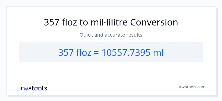Click the word 'Conversion' in heading
This screenshot has width=222, height=101.
154,22
